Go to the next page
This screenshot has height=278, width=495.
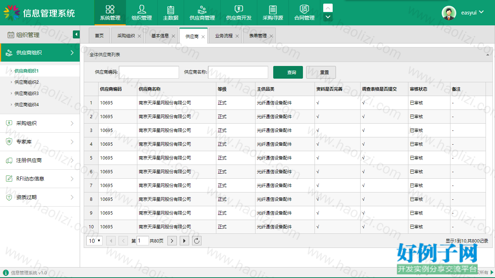pyautogui.click(x=172, y=241)
